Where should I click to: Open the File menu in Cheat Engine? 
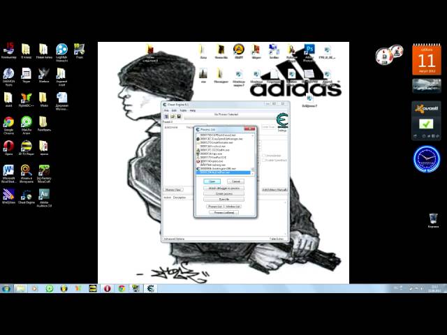tap(166, 110)
